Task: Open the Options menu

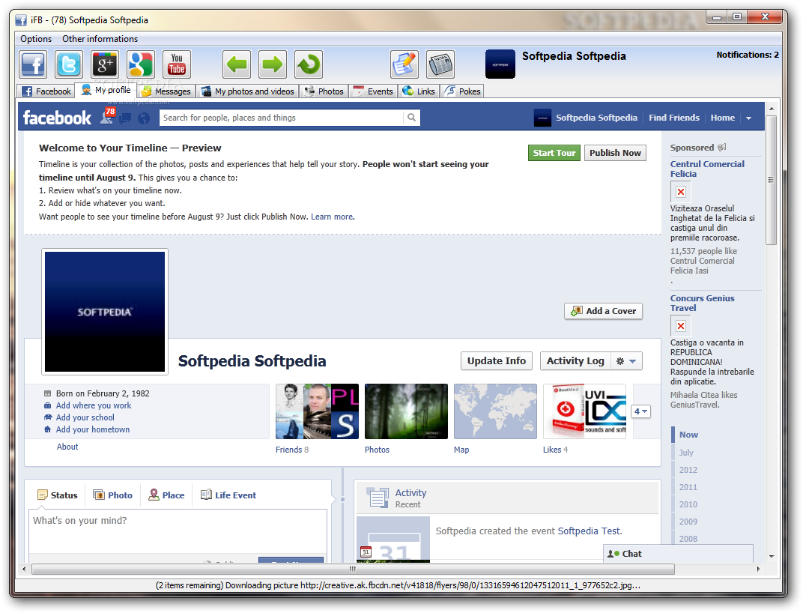Action: (x=36, y=39)
